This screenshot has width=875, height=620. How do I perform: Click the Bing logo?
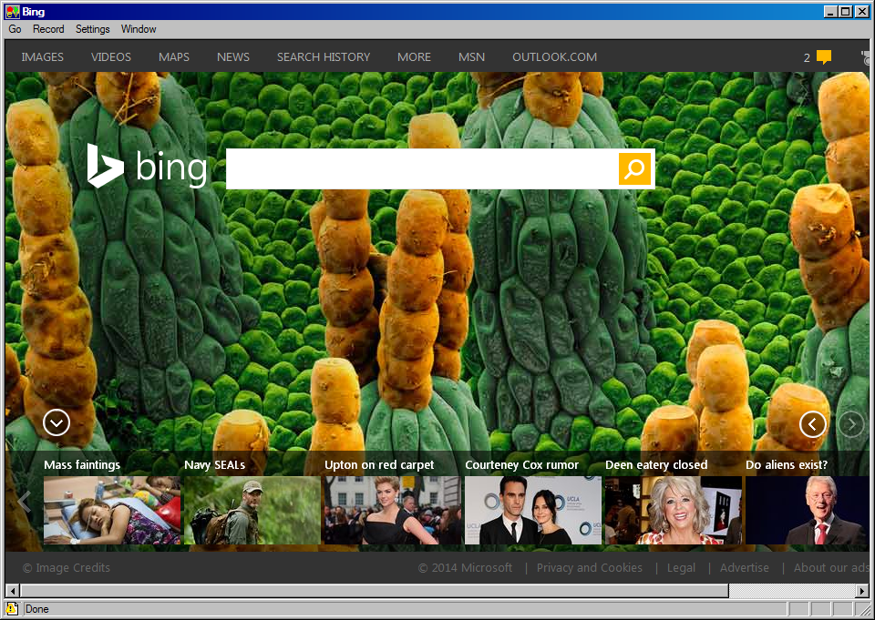pos(148,167)
